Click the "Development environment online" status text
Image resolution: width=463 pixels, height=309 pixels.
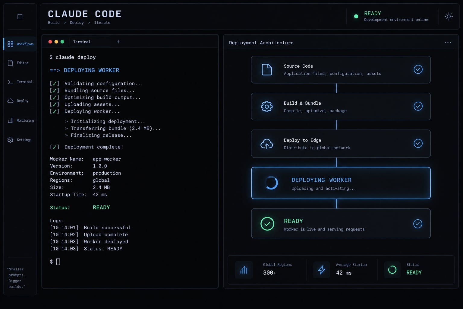tap(396, 20)
